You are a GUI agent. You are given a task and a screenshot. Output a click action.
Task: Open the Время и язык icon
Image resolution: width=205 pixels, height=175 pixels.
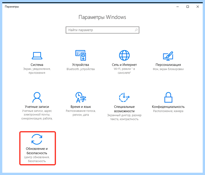point(81,97)
